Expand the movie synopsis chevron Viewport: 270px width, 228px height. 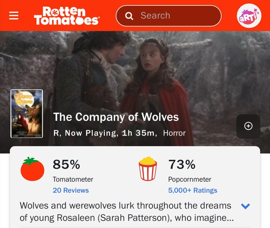pyautogui.click(x=245, y=206)
